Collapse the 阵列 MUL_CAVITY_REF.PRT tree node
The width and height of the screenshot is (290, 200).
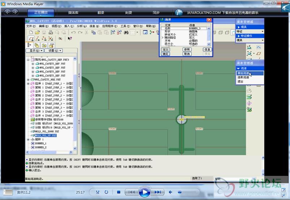point(28,60)
